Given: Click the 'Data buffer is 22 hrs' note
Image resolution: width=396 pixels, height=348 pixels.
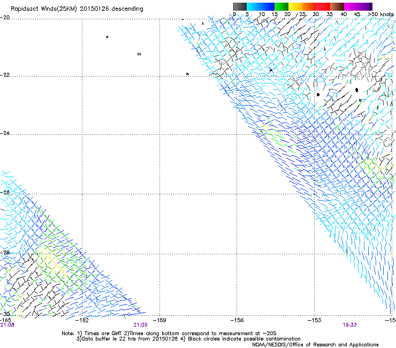Looking at the screenshot, I should [x=128, y=339].
